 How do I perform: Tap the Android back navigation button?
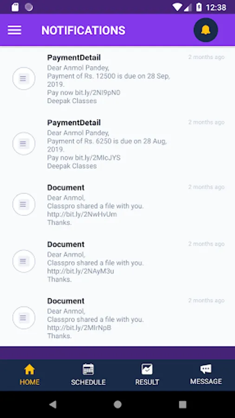click(53, 405)
